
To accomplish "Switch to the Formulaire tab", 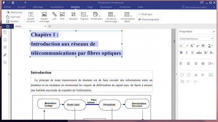I will 106,7.
